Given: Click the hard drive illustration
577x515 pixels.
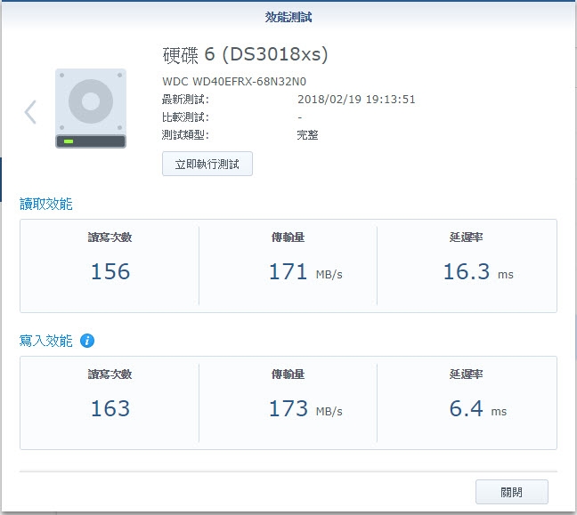Looking at the screenshot, I should point(91,109).
